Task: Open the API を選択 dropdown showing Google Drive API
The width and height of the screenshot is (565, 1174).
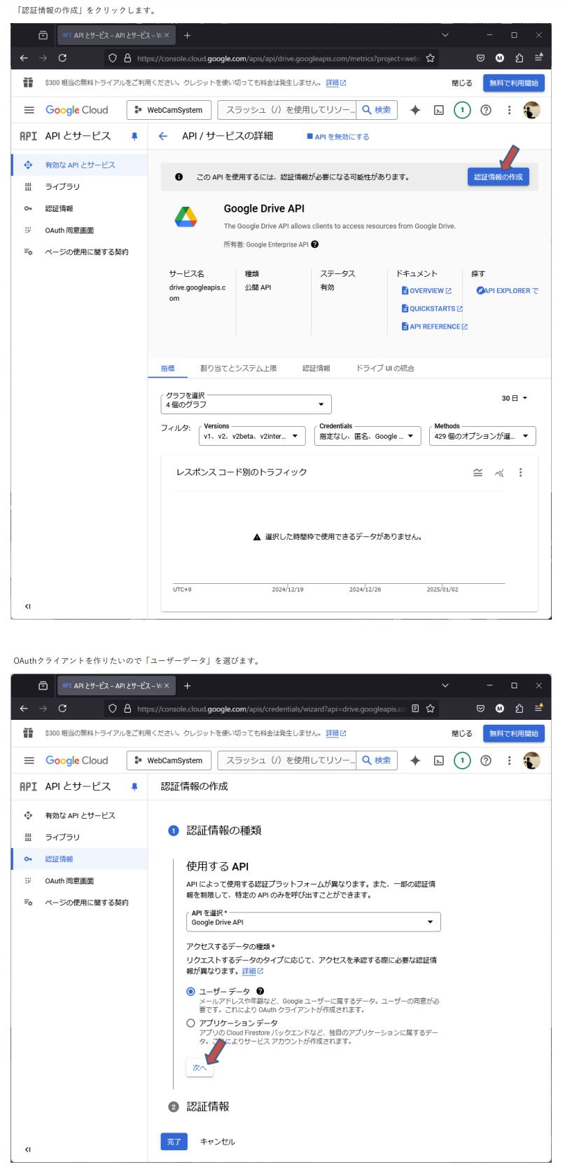Action: pos(314,922)
